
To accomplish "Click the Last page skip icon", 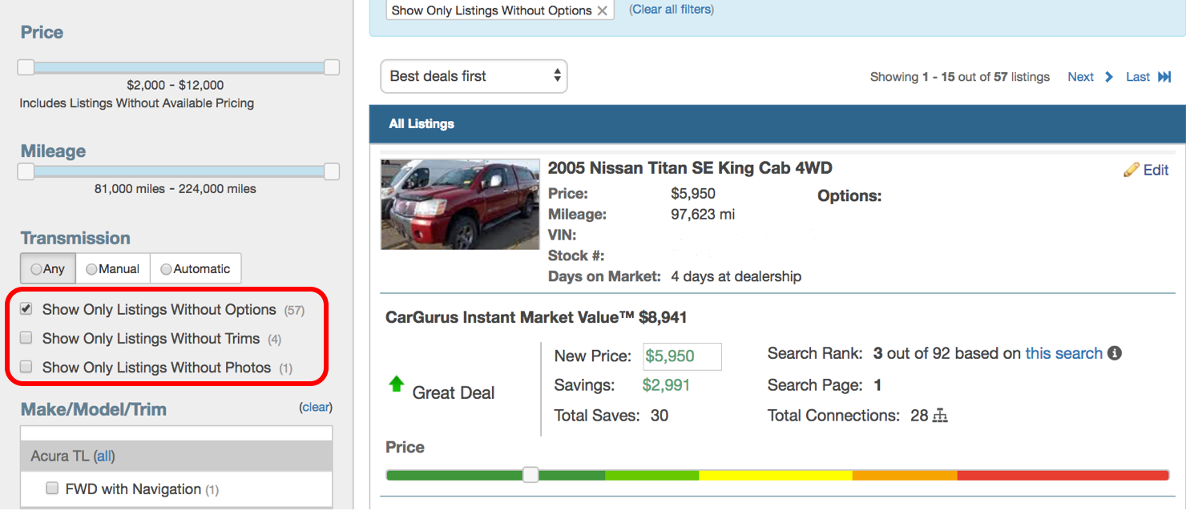I will coord(1164,77).
